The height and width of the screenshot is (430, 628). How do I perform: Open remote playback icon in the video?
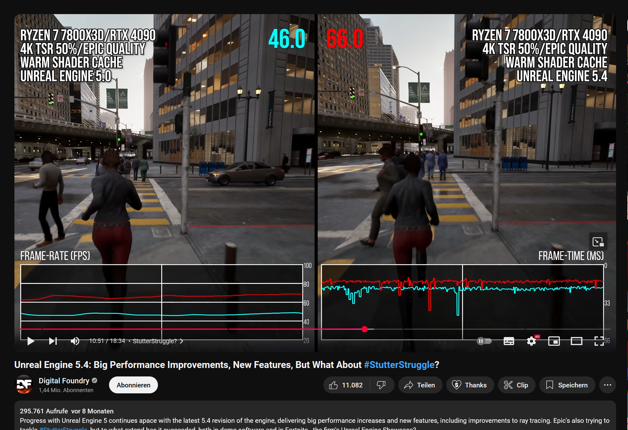click(x=598, y=241)
